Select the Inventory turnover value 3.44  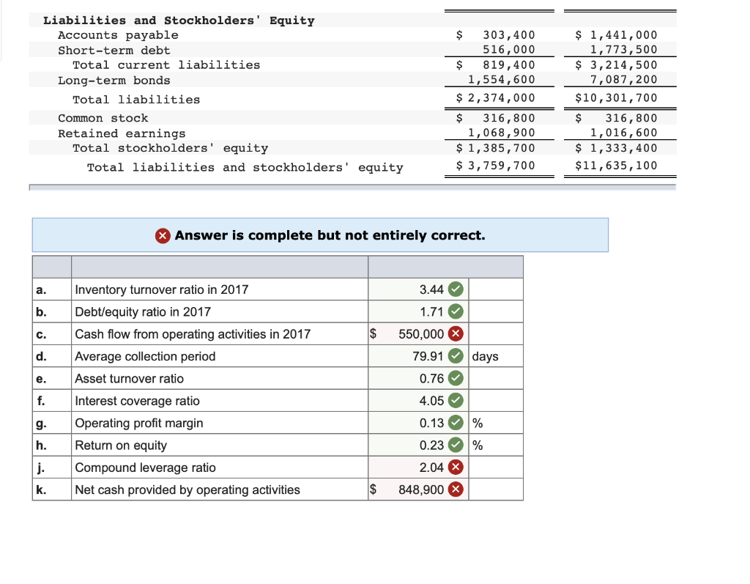(431, 289)
